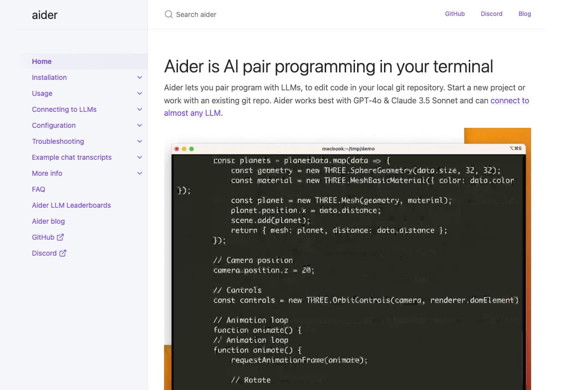
Task: Open GitHub link in top header
Action: tap(454, 14)
